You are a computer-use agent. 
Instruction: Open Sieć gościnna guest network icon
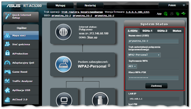pyautogui.click(x=7, y=44)
